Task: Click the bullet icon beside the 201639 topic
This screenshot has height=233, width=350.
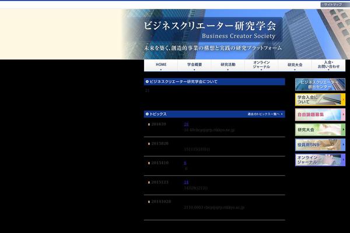Action: pyautogui.click(x=149, y=125)
